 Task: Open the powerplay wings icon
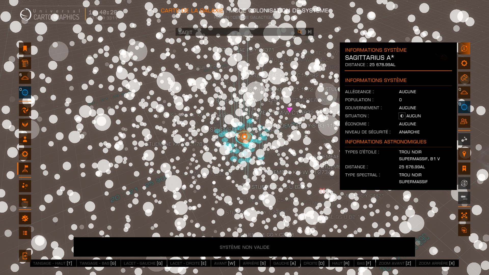(25, 125)
